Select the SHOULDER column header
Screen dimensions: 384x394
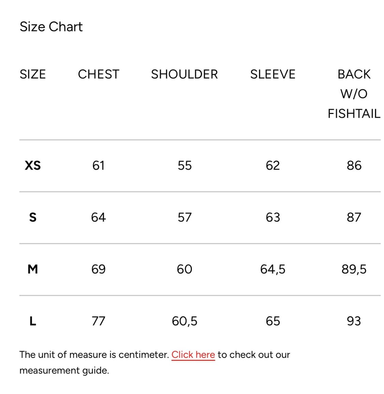184,74
